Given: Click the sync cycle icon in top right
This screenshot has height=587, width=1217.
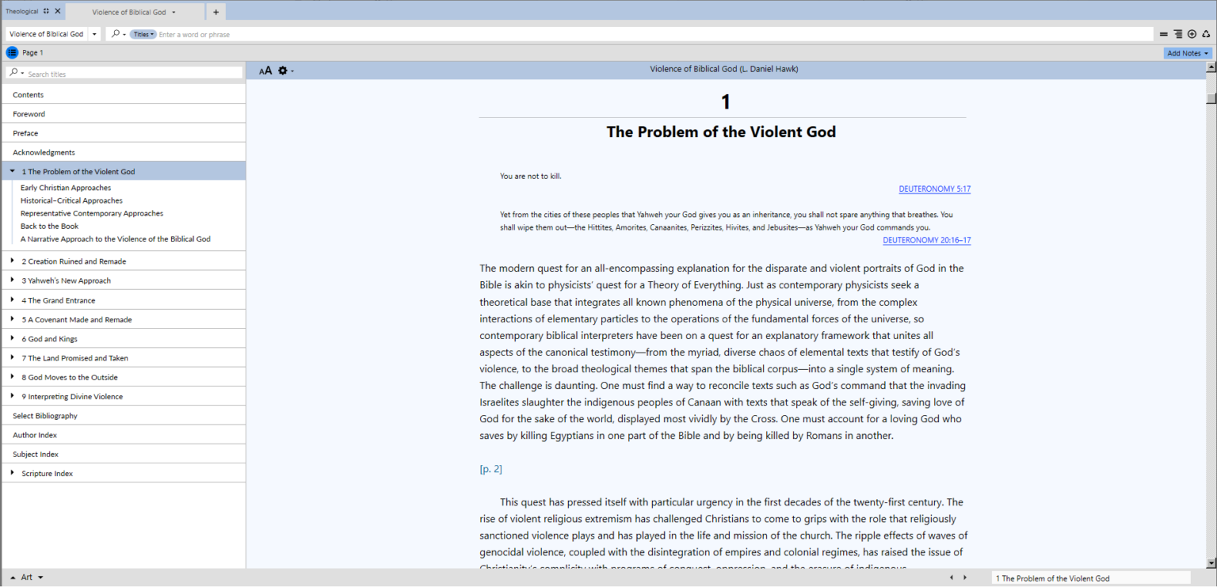Looking at the screenshot, I should pos(1206,34).
